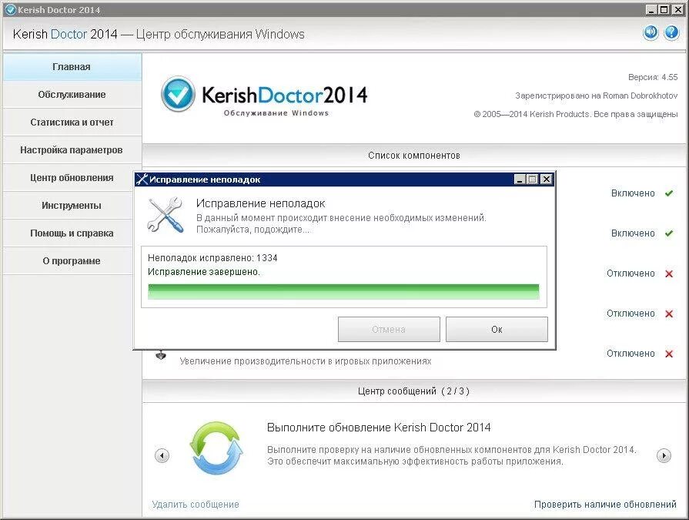Toggle Отключено cross for game performance row

[669, 354]
